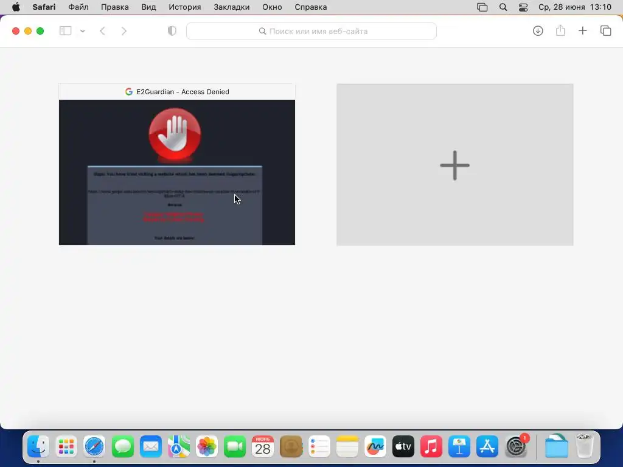Open Maps from the Dock
Viewport: 623px width, 467px height.
pyautogui.click(x=178, y=447)
